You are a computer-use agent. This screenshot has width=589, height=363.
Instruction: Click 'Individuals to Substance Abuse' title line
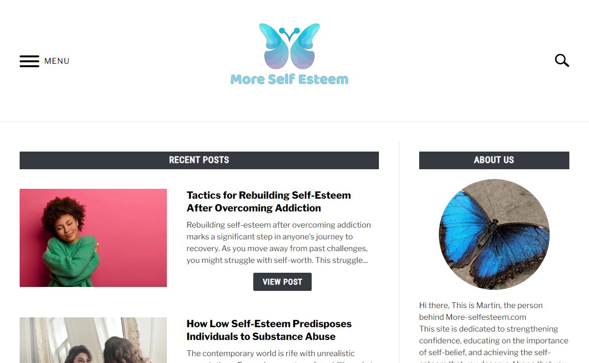tap(261, 337)
